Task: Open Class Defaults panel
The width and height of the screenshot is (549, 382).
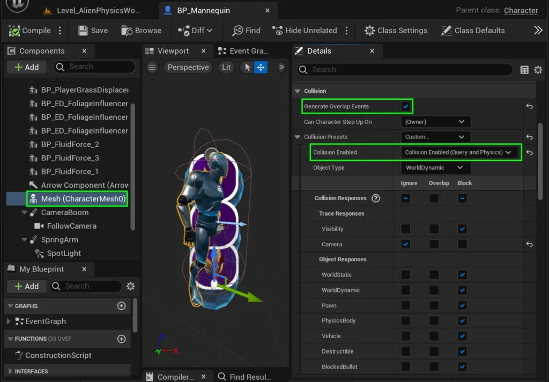Action: pos(472,31)
